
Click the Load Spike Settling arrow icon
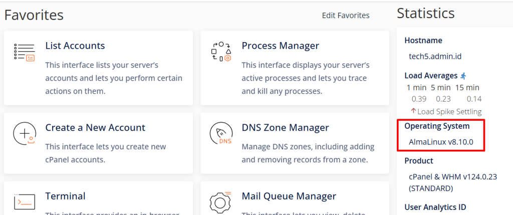[413, 111]
